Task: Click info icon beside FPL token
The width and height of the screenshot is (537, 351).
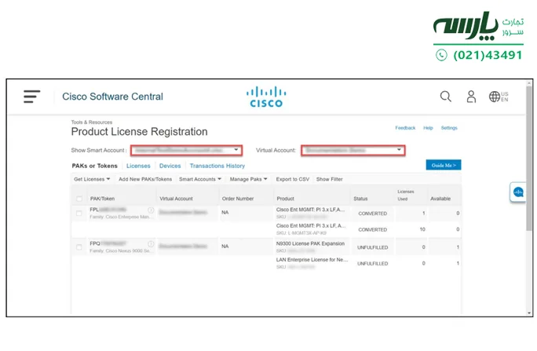Action: [151, 210]
